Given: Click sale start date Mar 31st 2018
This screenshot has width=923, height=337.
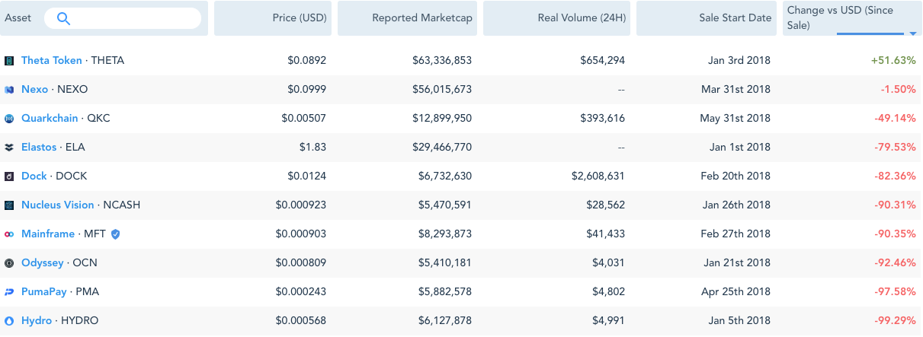Looking at the screenshot, I should coord(736,89).
